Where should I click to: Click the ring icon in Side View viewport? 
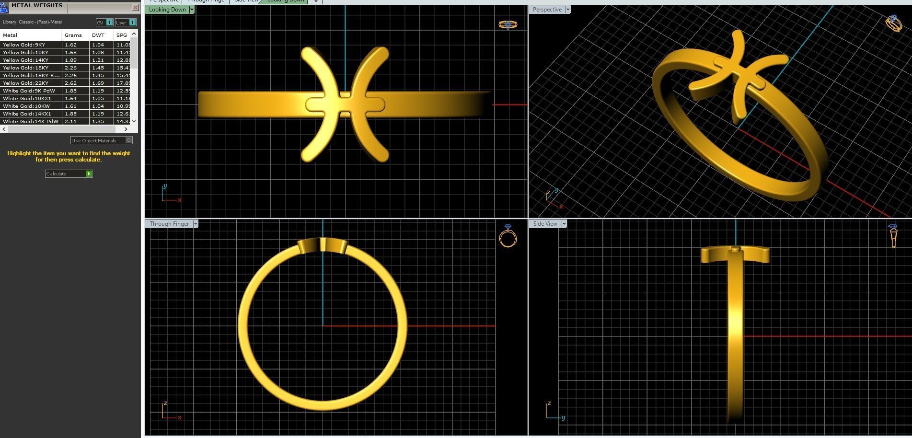(x=893, y=236)
